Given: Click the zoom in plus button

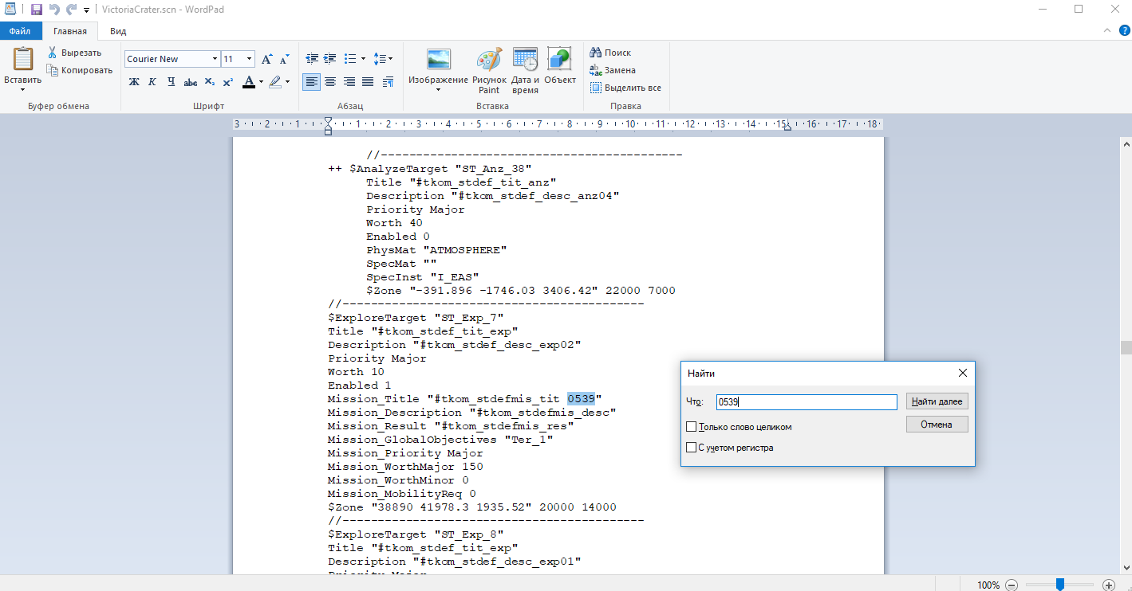Looking at the screenshot, I should pyautogui.click(x=1108, y=585).
